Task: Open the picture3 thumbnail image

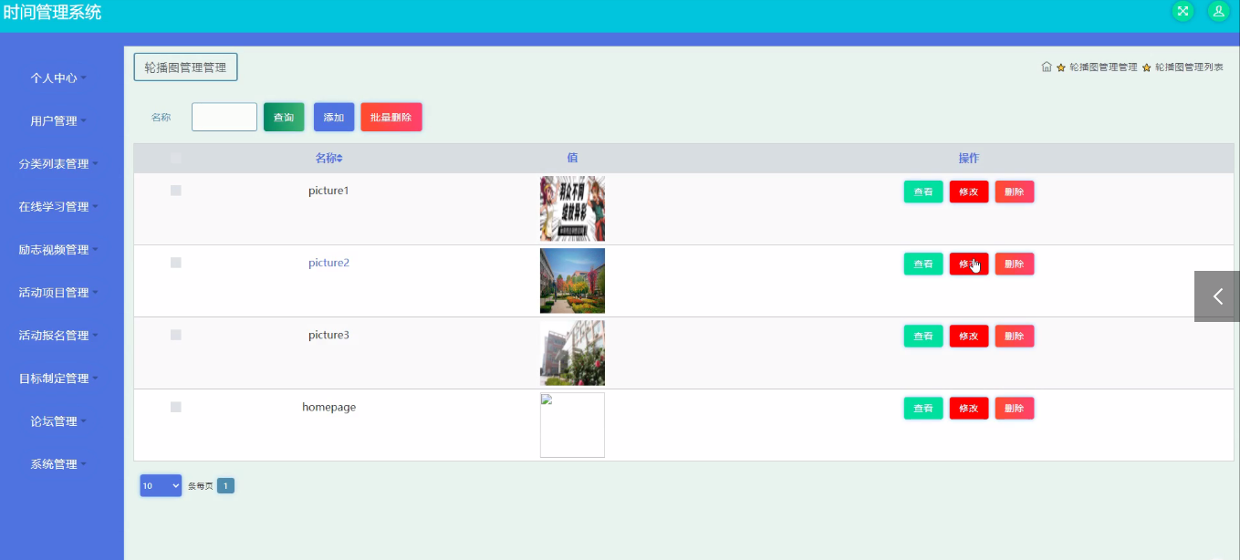Action: coord(572,352)
